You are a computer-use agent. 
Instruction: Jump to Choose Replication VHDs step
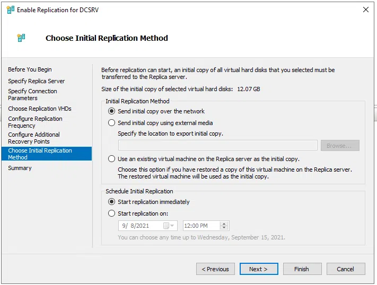39,109
